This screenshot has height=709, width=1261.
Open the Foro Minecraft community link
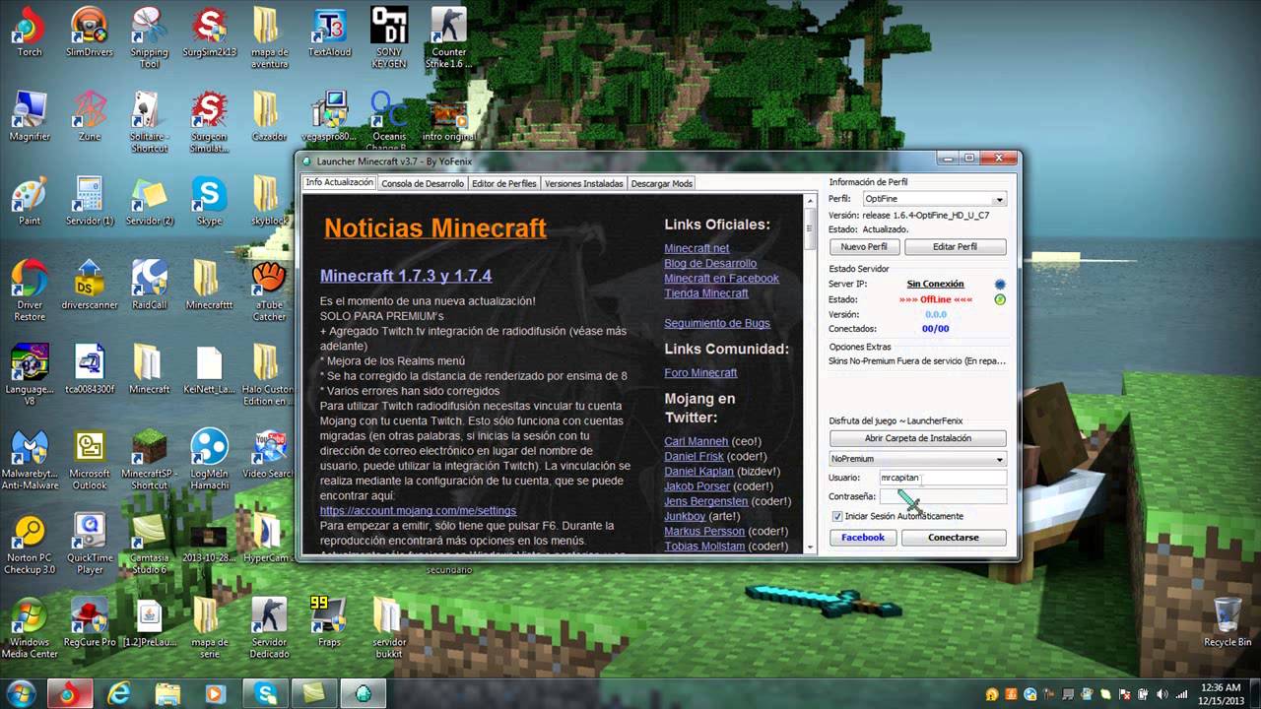tap(700, 372)
